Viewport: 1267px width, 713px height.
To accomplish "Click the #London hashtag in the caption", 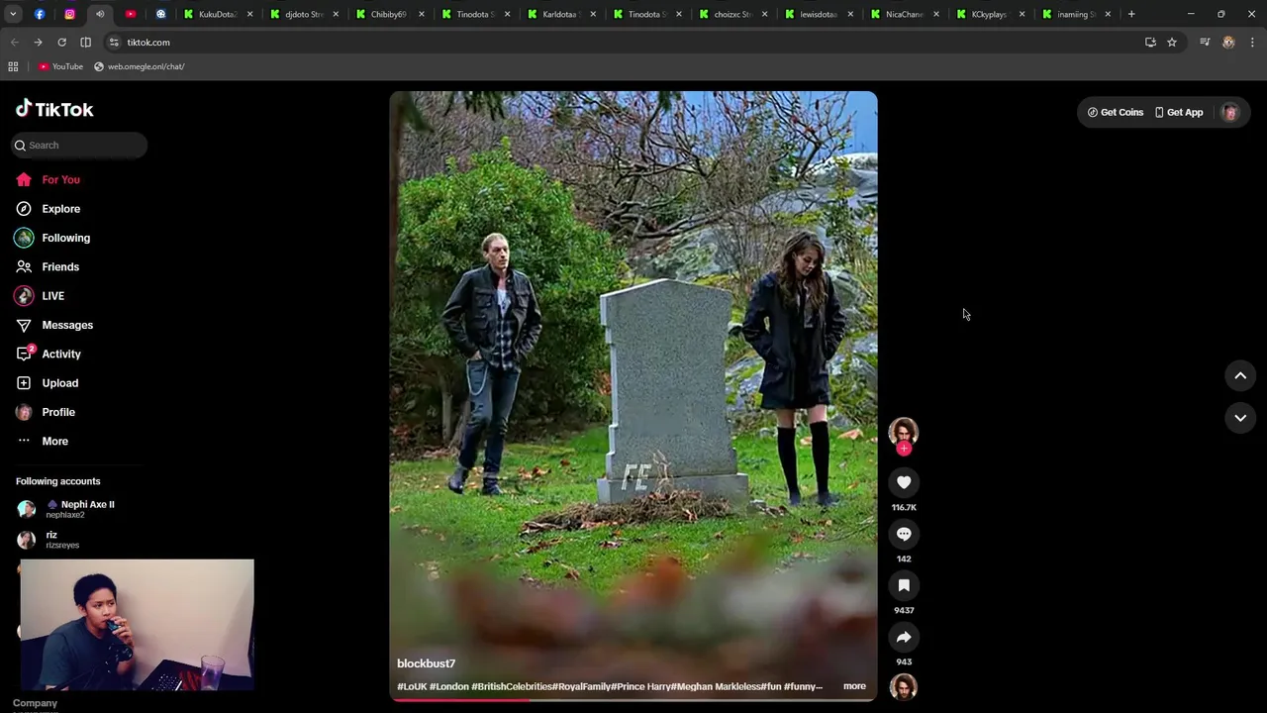I will (449, 686).
